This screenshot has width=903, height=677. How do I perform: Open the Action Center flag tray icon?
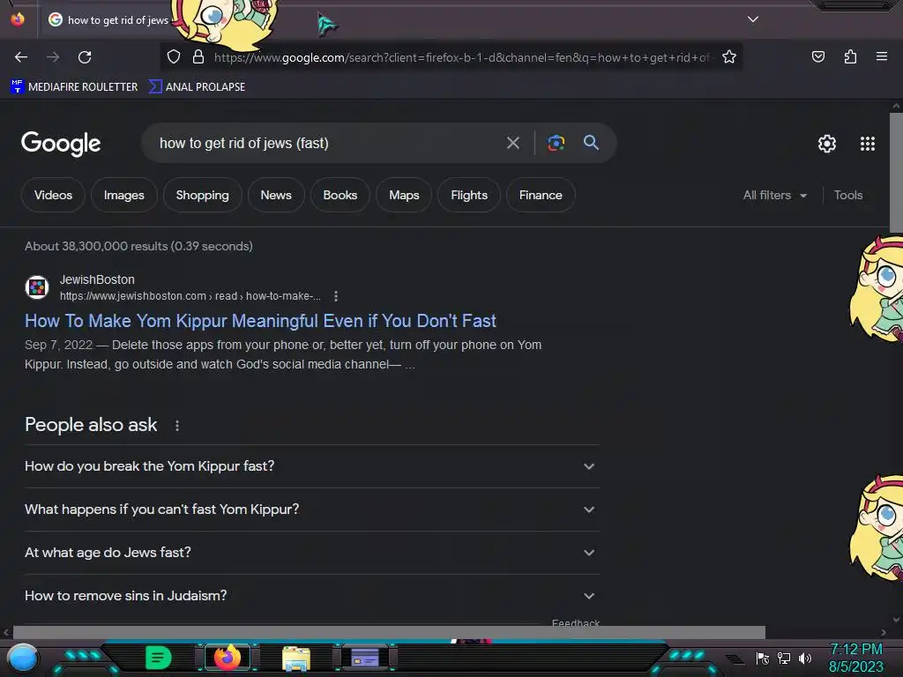tap(763, 658)
